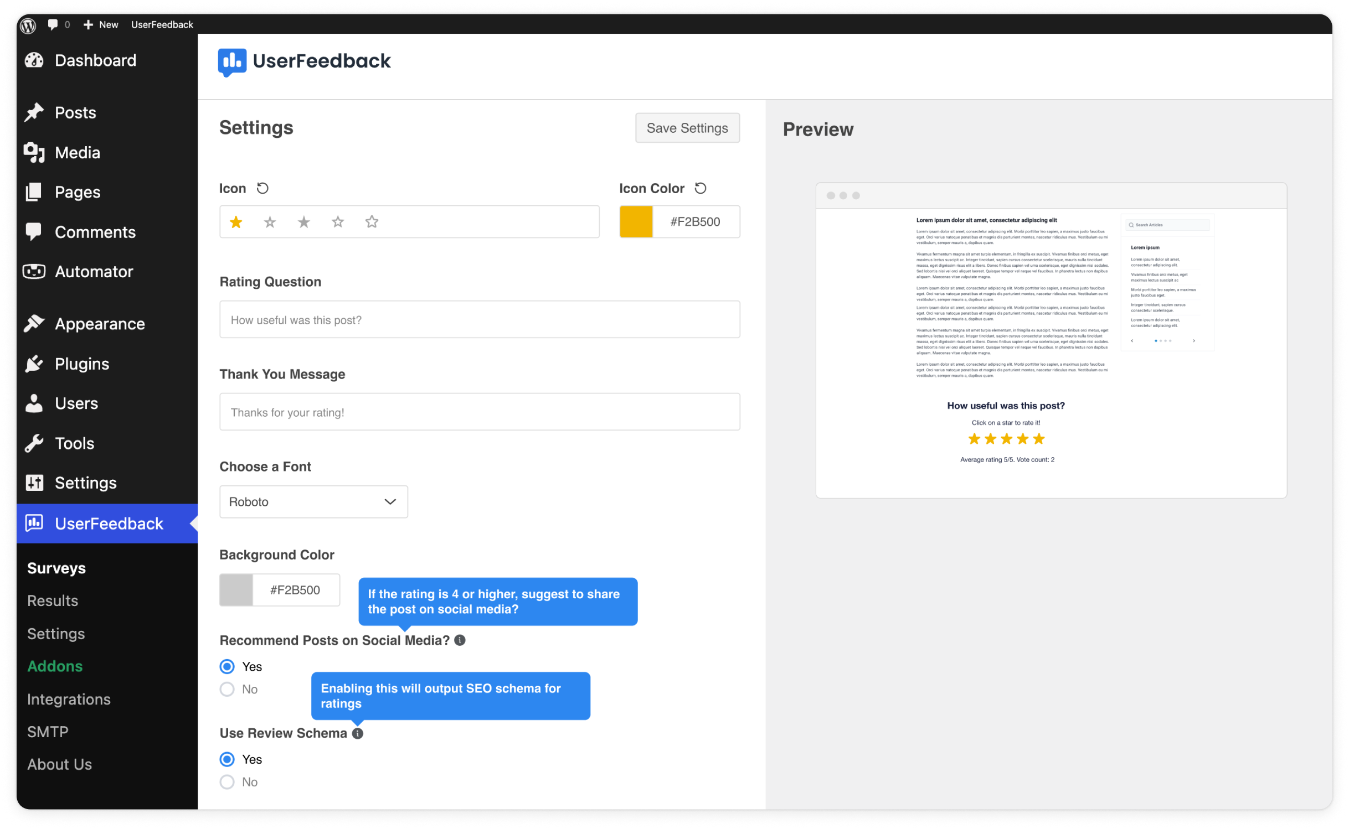Reset the Icon setting with the undo arrow
The height and width of the screenshot is (829, 1349).
pyautogui.click(x=263, y=188)
